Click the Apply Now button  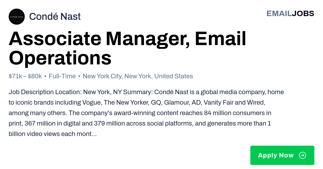pyautogui.click(x=282, y=155)
